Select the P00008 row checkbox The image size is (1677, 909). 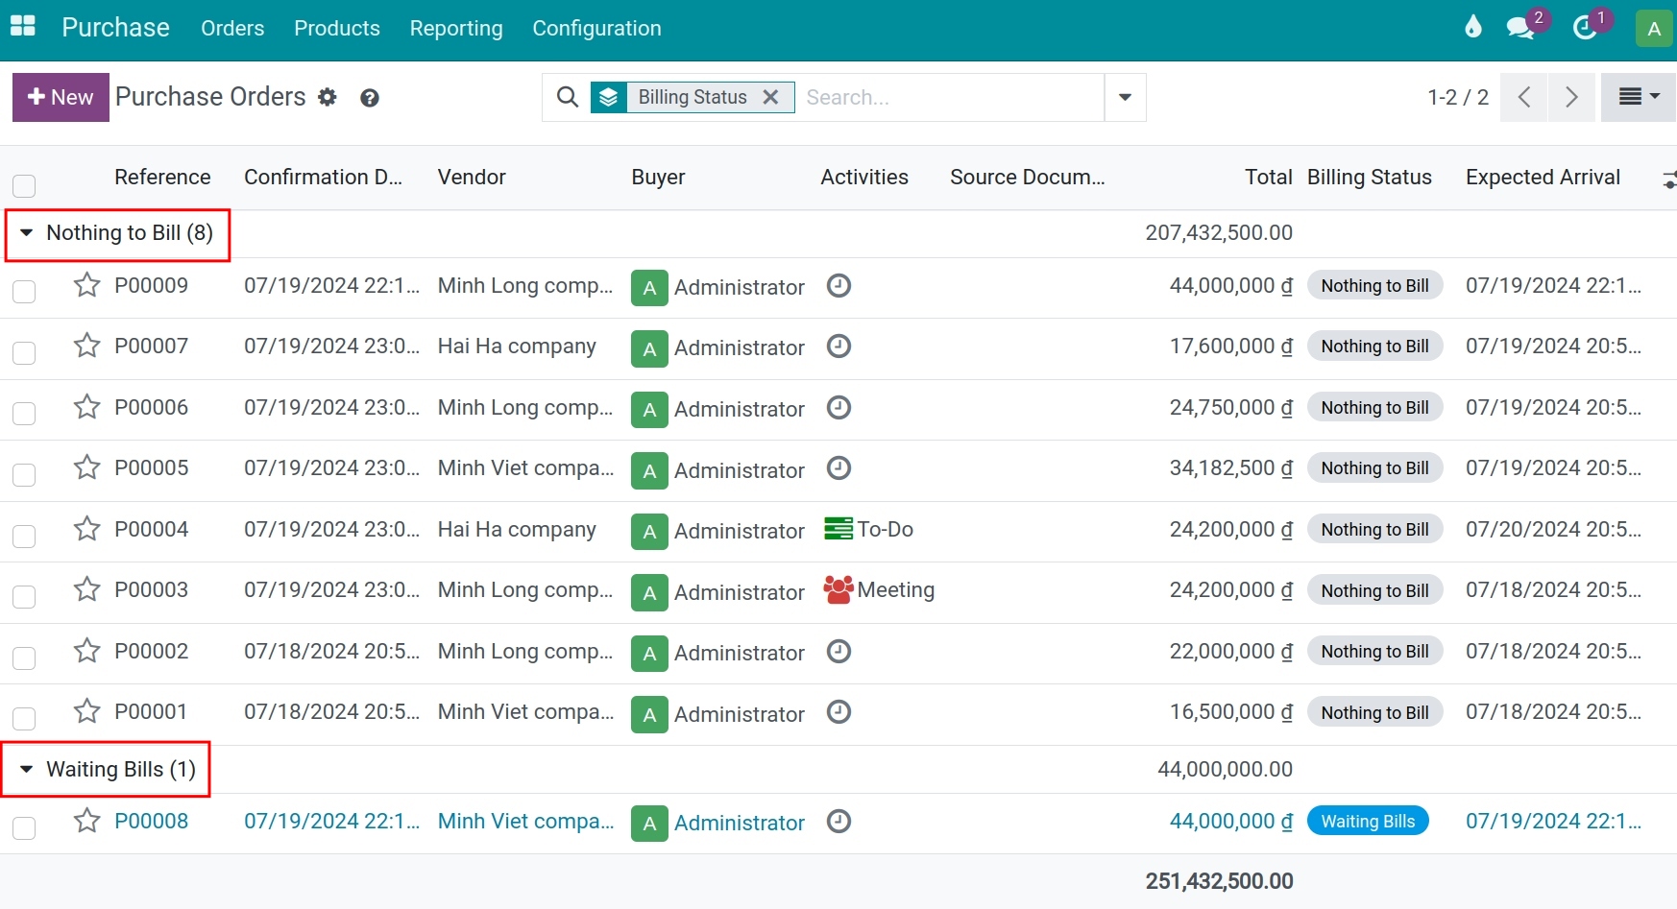pos(24,827)
